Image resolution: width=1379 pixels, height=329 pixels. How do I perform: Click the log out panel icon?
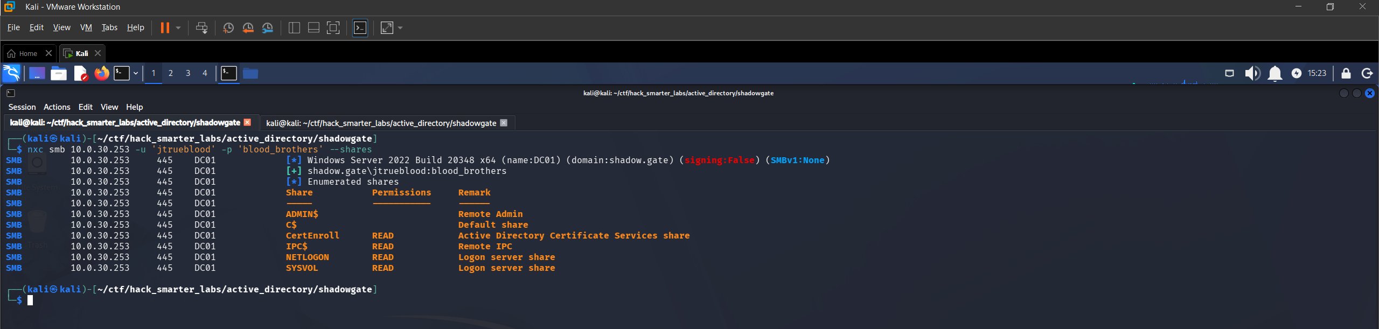tap(1367, 73)
